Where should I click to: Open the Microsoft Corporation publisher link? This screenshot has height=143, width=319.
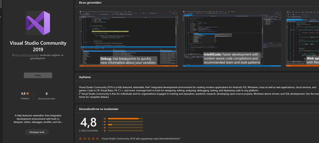[x=27, y=55]
